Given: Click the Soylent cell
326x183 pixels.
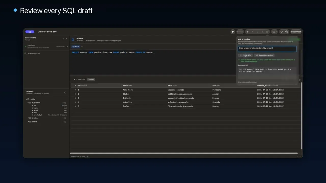Looking at the screenshot, I should point(127,106).
